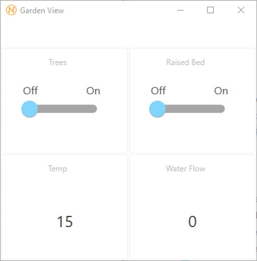Select Off label for Raised Bed
Image resolution: width=257 pixels, height=261 pixels.
(x=158, y=91)
